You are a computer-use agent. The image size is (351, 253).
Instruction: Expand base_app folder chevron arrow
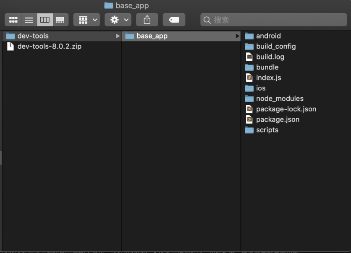(x=237, y=36)
